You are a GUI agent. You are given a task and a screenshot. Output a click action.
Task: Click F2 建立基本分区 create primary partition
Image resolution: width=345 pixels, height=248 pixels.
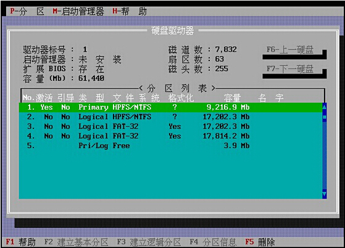pos(76,242)
